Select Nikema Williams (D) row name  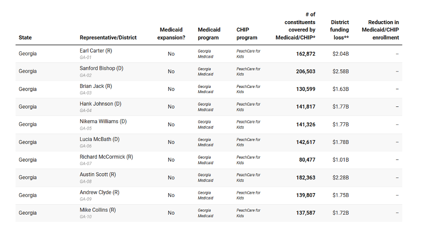coord(103,122)
